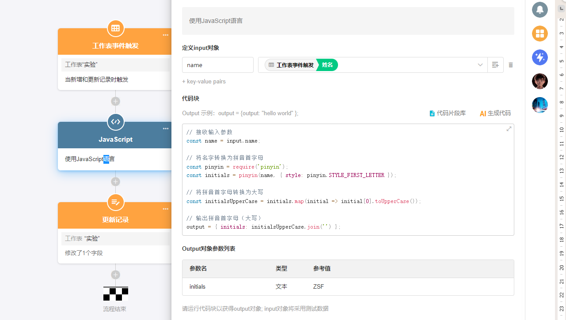Open the add-field list icon beside dropdown
The image size is (566, 320).
(495, 65)
